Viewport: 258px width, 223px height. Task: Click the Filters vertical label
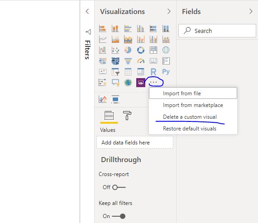(87, 50)
